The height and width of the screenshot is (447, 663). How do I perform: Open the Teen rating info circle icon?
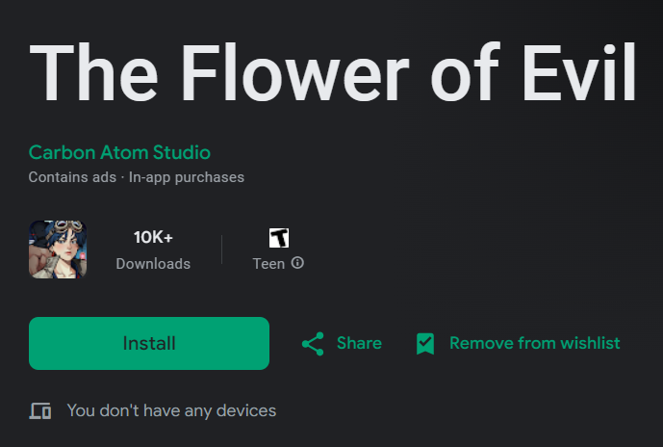tap(298, 263)
